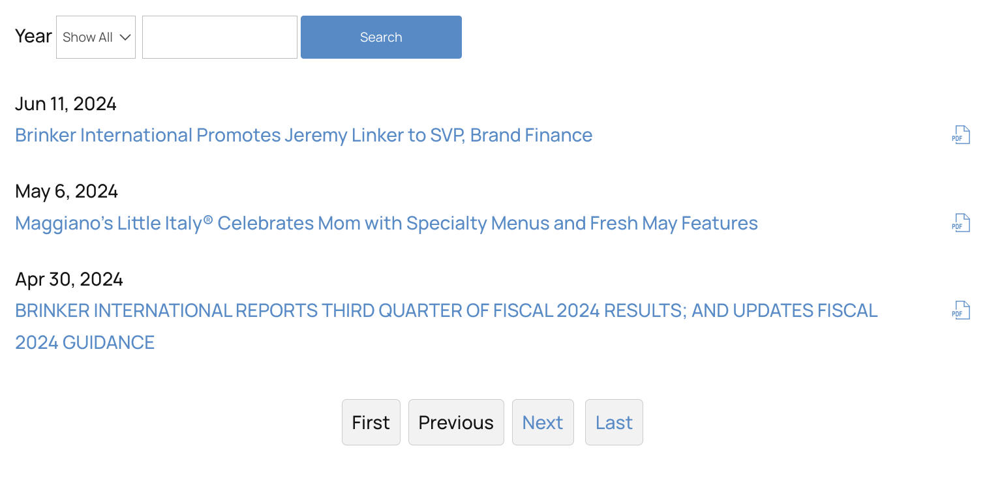Screen dimensions: 987x478
Task: Click 'Show All' text in Year selector
Action: click(x=87, y=37)
